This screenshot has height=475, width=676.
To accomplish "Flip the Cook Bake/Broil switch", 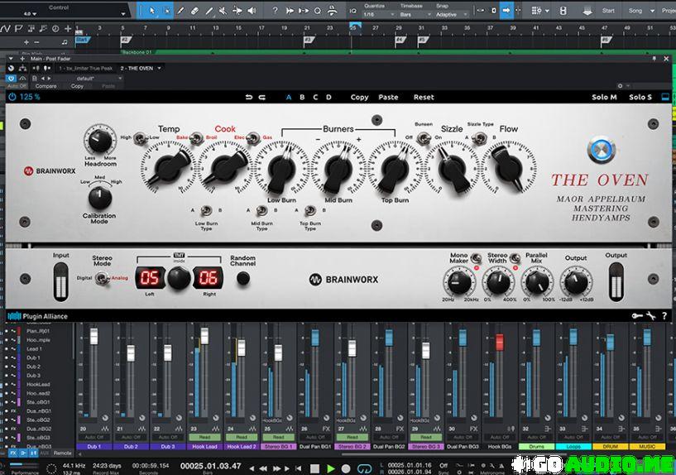I will pos(196,138).
